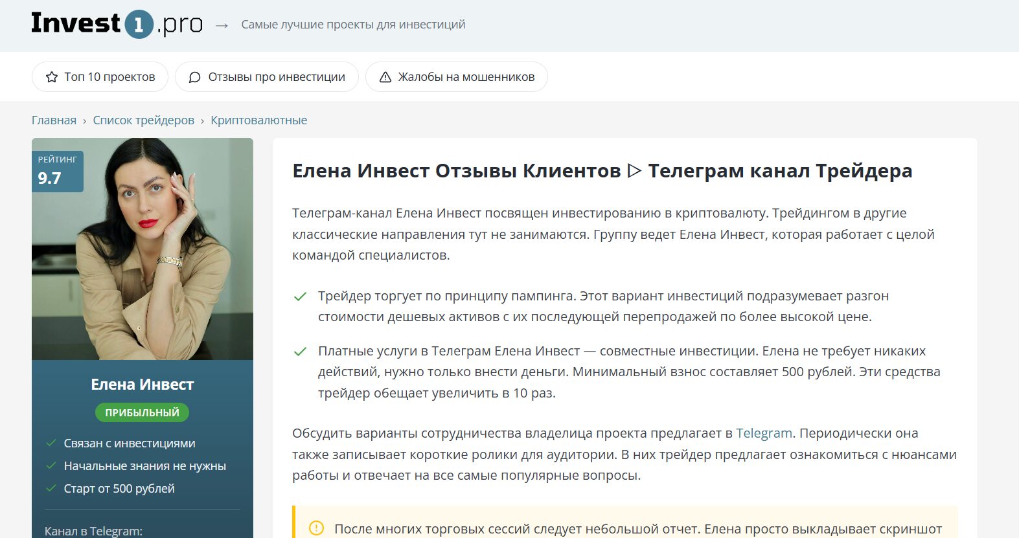Image resolution: width=1019 pixels, height=538 pixels.
Task: Open Топ 10 проектов menu item
Action: click(100, 77)
